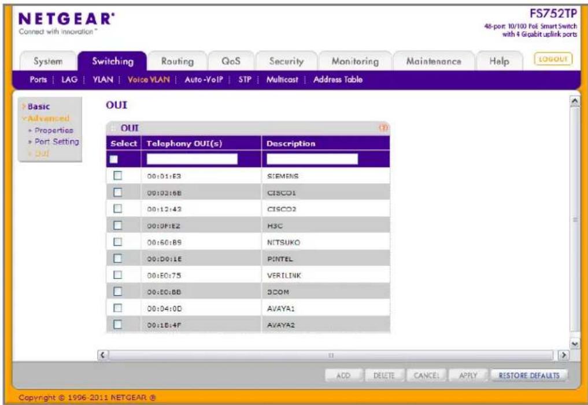Screen dimensions: 588x405
Task: Click the ADD button
Action: point(343,376)
